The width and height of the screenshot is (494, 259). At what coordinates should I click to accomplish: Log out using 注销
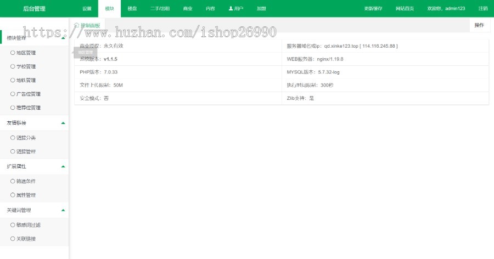pyautogui.click(x=482, y=9)
